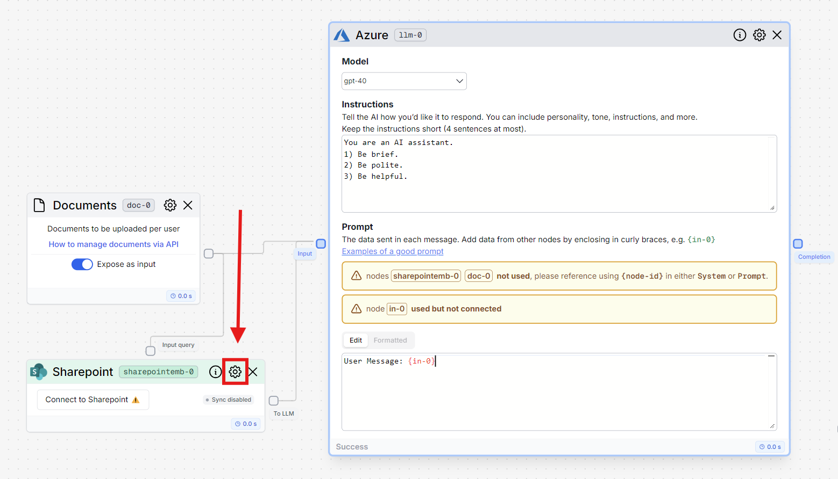Click the Instructions resize handle
The image size is (838, 479).
pos(772,208)
